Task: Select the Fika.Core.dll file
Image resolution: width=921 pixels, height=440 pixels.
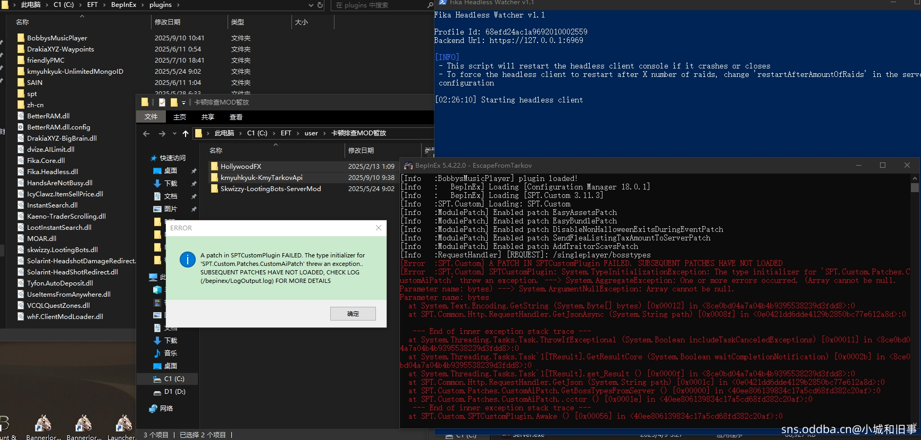Action: pyautogui.click(x=46, y=161)
